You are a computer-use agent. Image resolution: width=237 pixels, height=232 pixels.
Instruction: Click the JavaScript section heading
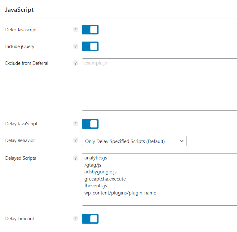pyautogui.click(x=19, y=10)
